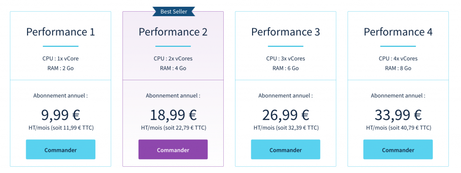Click the 33,99 € price text
The image size is (461, 173).
[398, 115]
